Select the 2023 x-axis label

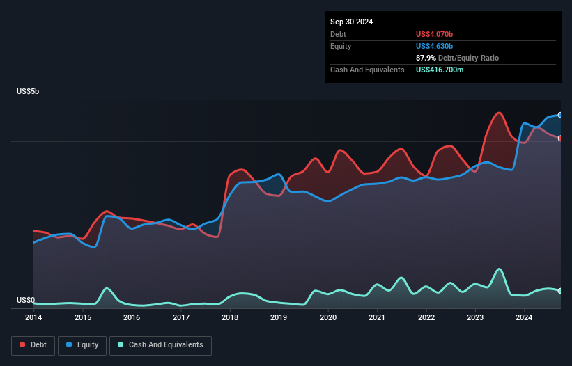click(x=475, y=317)
